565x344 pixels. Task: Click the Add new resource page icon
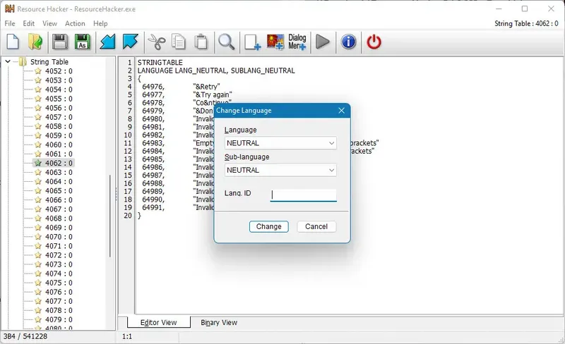252,42
